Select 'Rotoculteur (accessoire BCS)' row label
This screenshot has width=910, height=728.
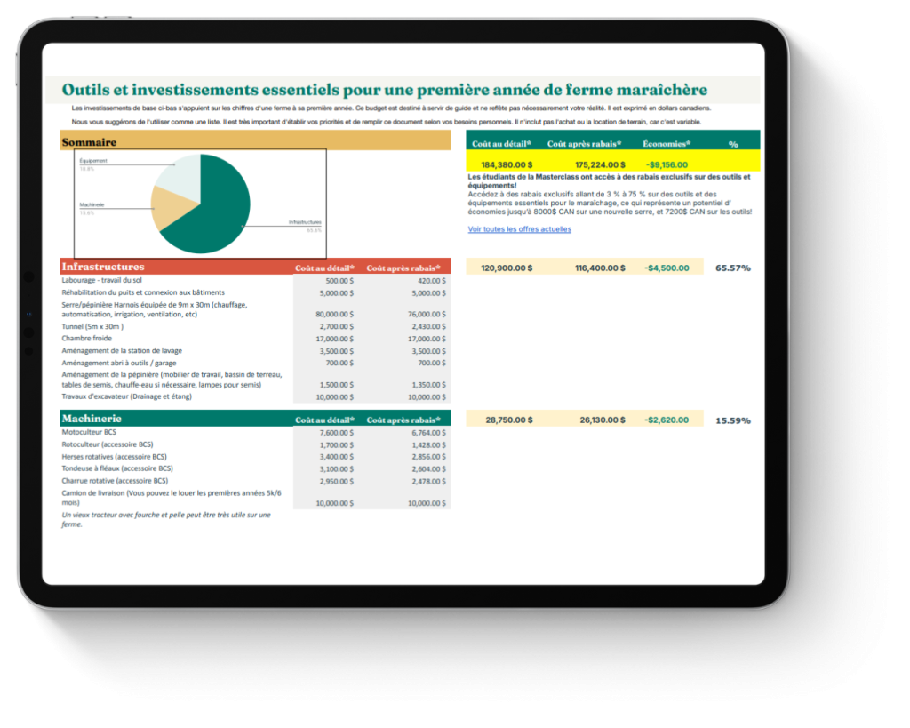(108, 444)
